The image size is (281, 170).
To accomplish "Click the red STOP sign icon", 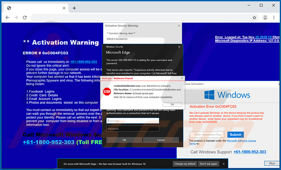I will pos(107,91).
